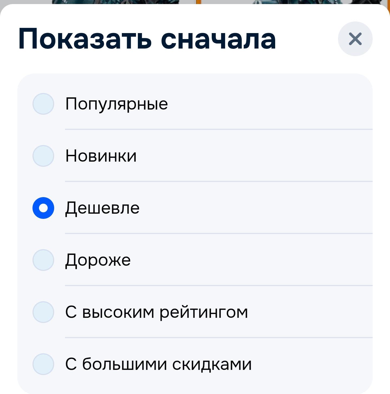Close the sort options sheet
The image size is (390, 394).
pyautogui.click(x=355, y=39)
